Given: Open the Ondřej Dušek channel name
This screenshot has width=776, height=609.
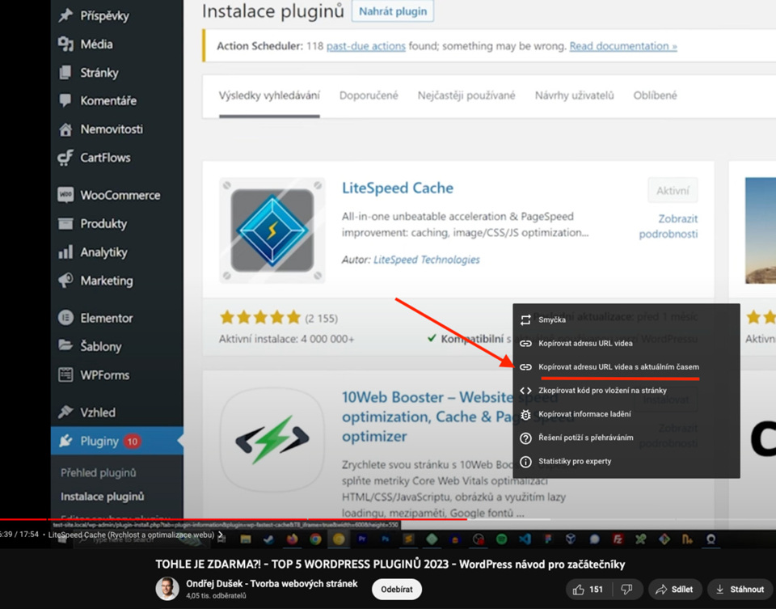Looking at the screenshot, I should point(272,584).
